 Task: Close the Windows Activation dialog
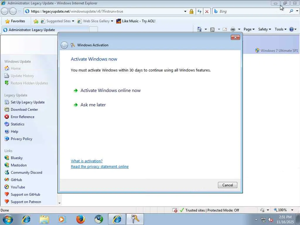click(x=235, y=37)
